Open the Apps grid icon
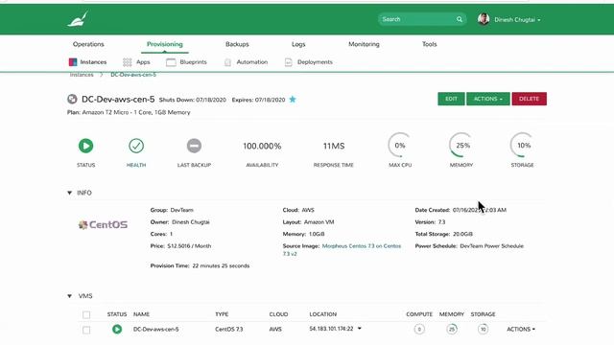 (127, 61)
